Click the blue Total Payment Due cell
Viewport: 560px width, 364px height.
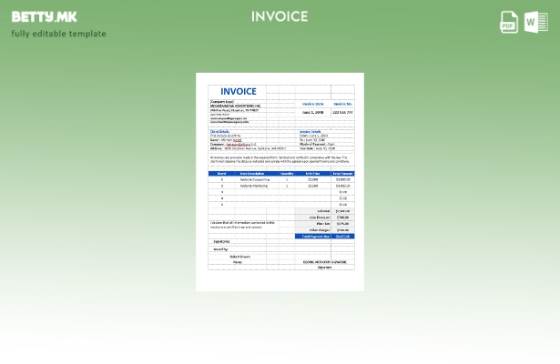pos(311,237)
